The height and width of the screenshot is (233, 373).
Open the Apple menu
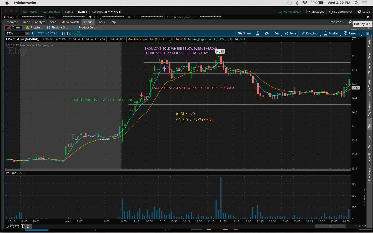click(x=7, y=3)
